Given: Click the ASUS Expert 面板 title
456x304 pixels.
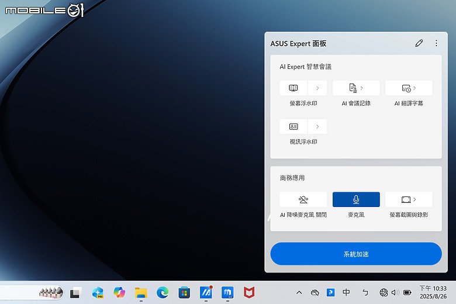Looking at the screenshot, I should click(x=298, y=44).
